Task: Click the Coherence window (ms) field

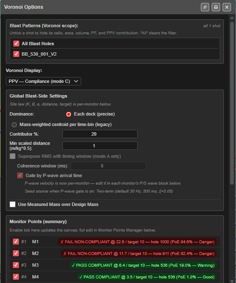Action: tap(108, 166)
